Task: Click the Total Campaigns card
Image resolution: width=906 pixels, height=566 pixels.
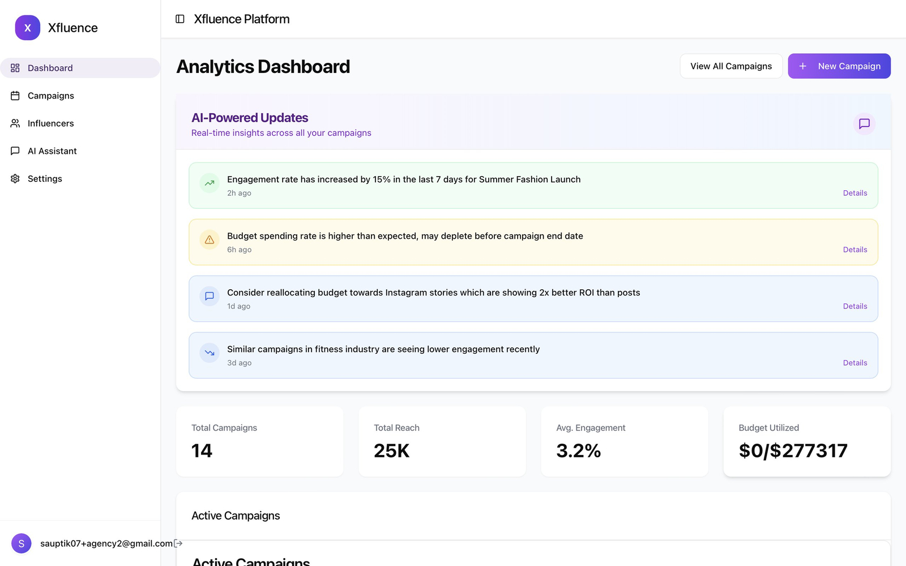Action: click(260, 441)
